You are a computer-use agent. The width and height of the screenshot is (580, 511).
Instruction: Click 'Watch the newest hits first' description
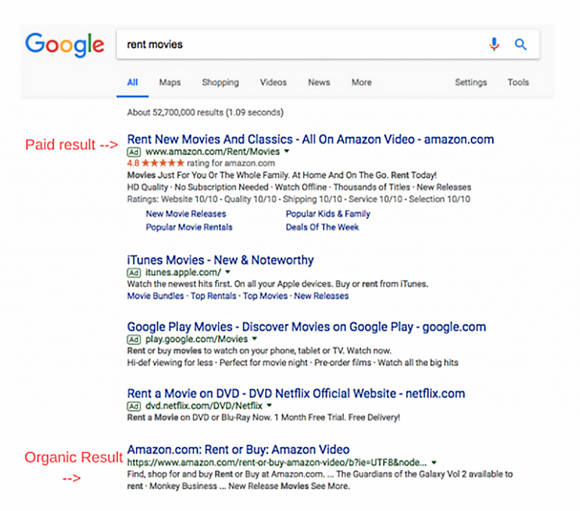tap(278, 284)
